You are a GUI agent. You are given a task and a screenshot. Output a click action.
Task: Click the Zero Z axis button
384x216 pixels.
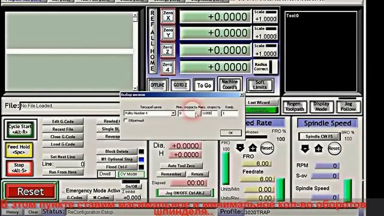pyautogui.click(x=168, y=50)
